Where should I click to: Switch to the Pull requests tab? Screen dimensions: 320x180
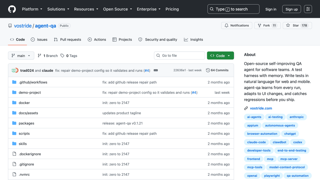67,39
